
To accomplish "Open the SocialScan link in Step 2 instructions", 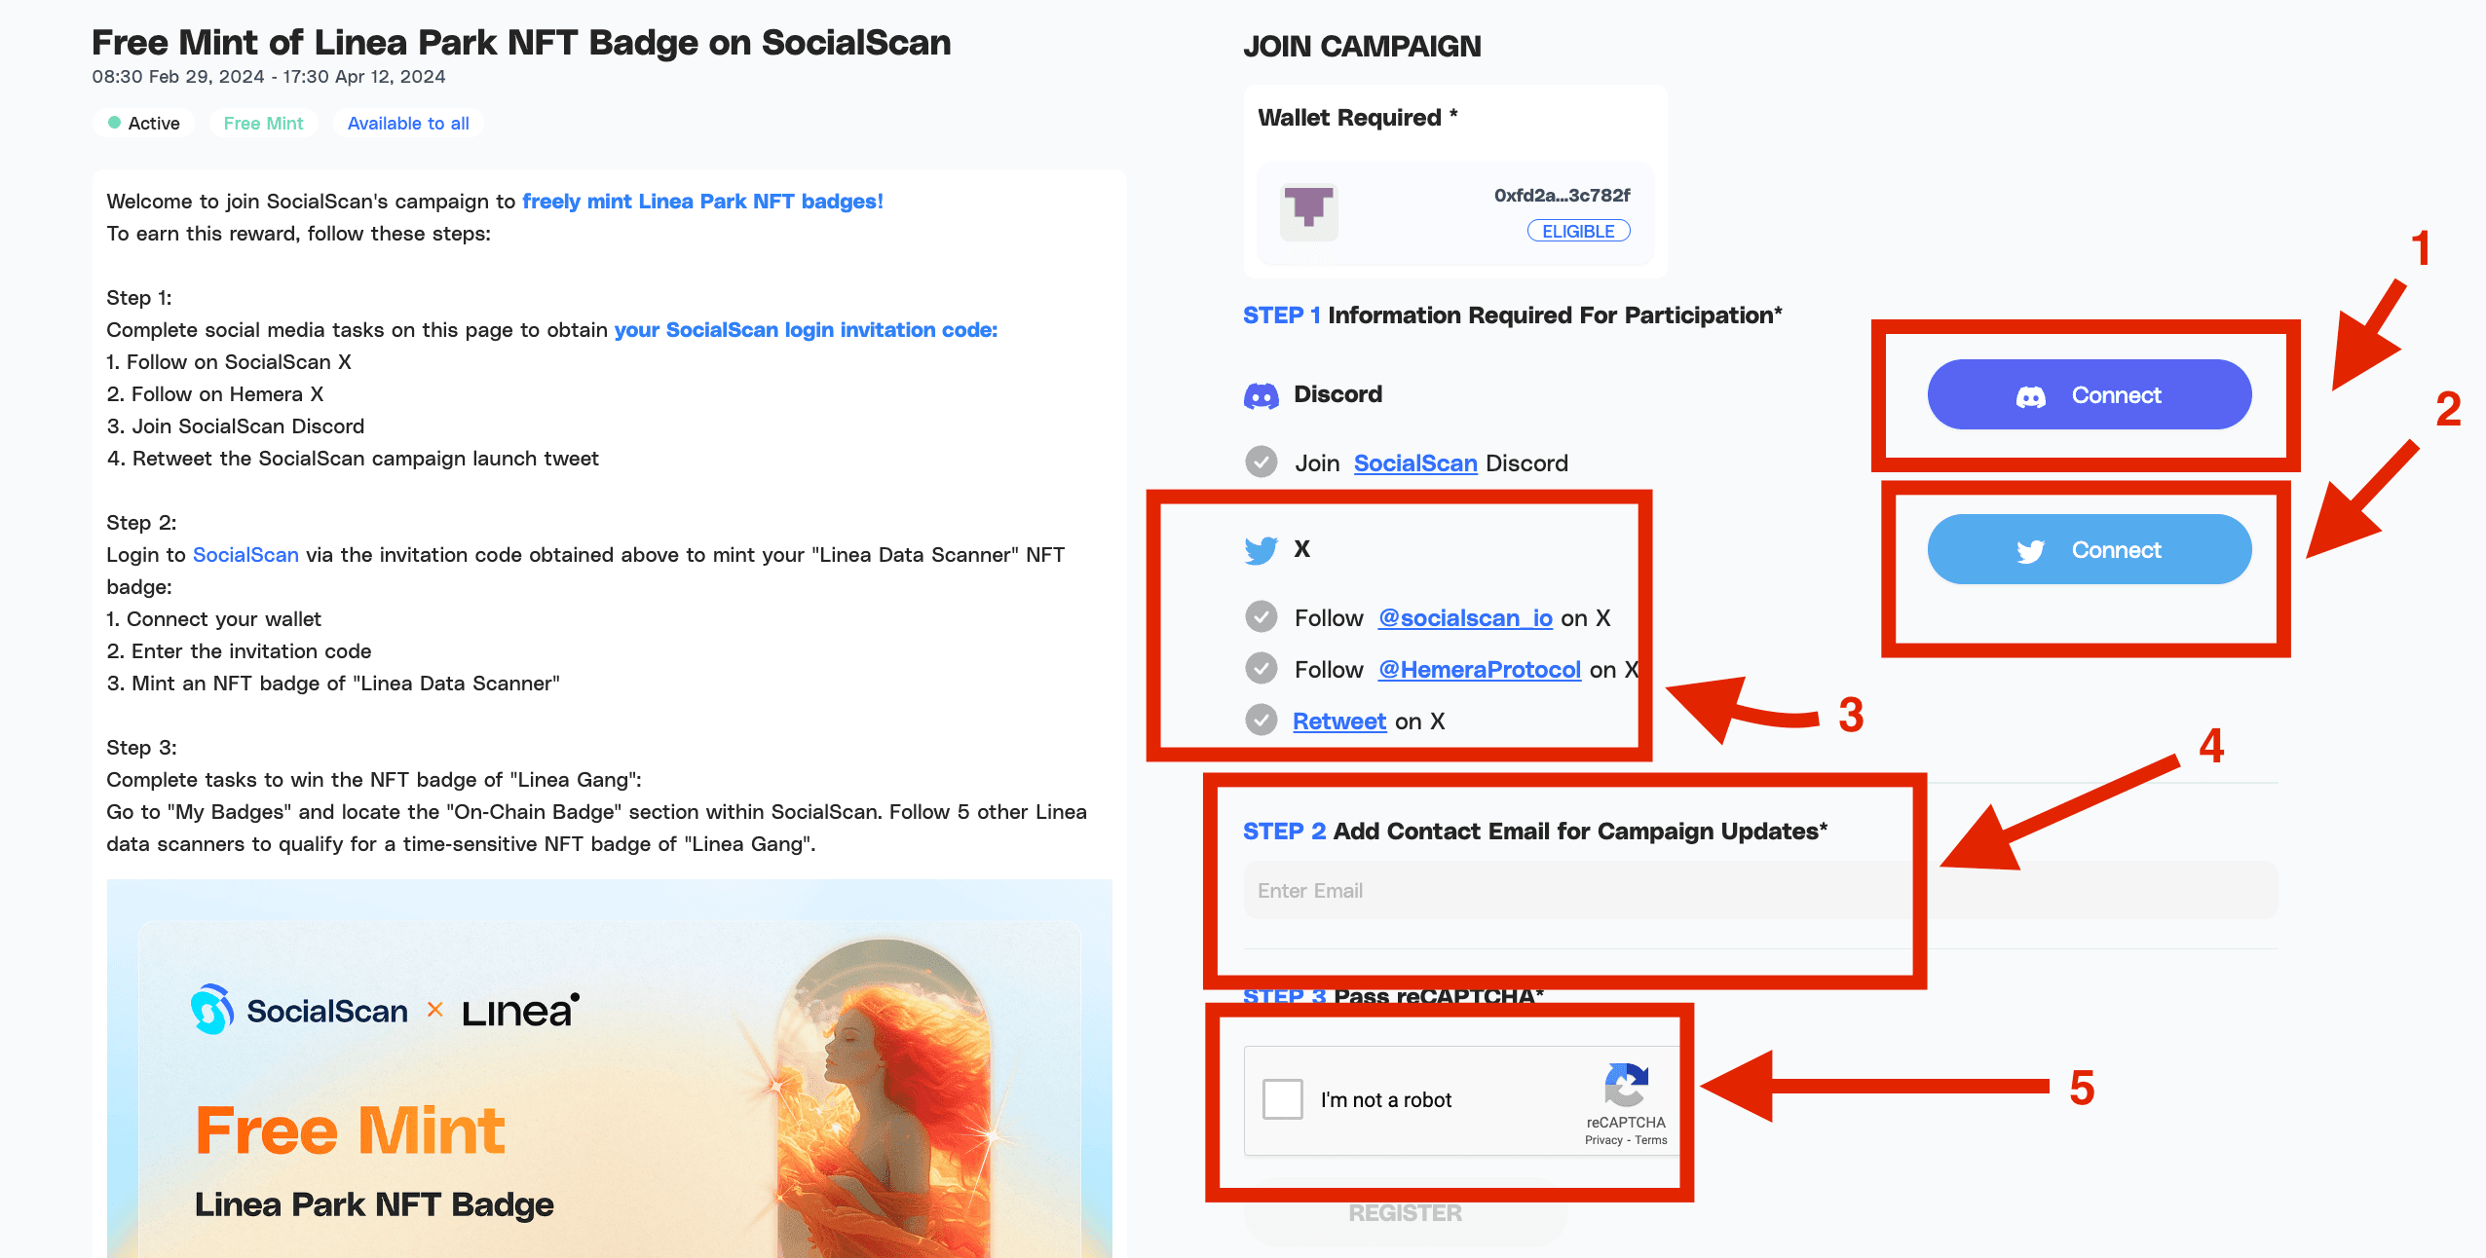I will coord(245,555).
